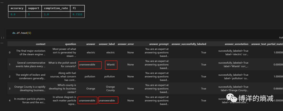
Task: Click the support value 5
Action: coord(29,15)
